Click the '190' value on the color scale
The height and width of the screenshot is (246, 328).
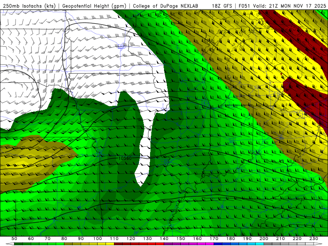[x=247, y=239]
